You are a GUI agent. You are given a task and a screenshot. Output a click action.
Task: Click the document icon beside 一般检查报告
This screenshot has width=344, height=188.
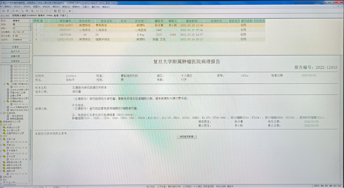(8, 116)
